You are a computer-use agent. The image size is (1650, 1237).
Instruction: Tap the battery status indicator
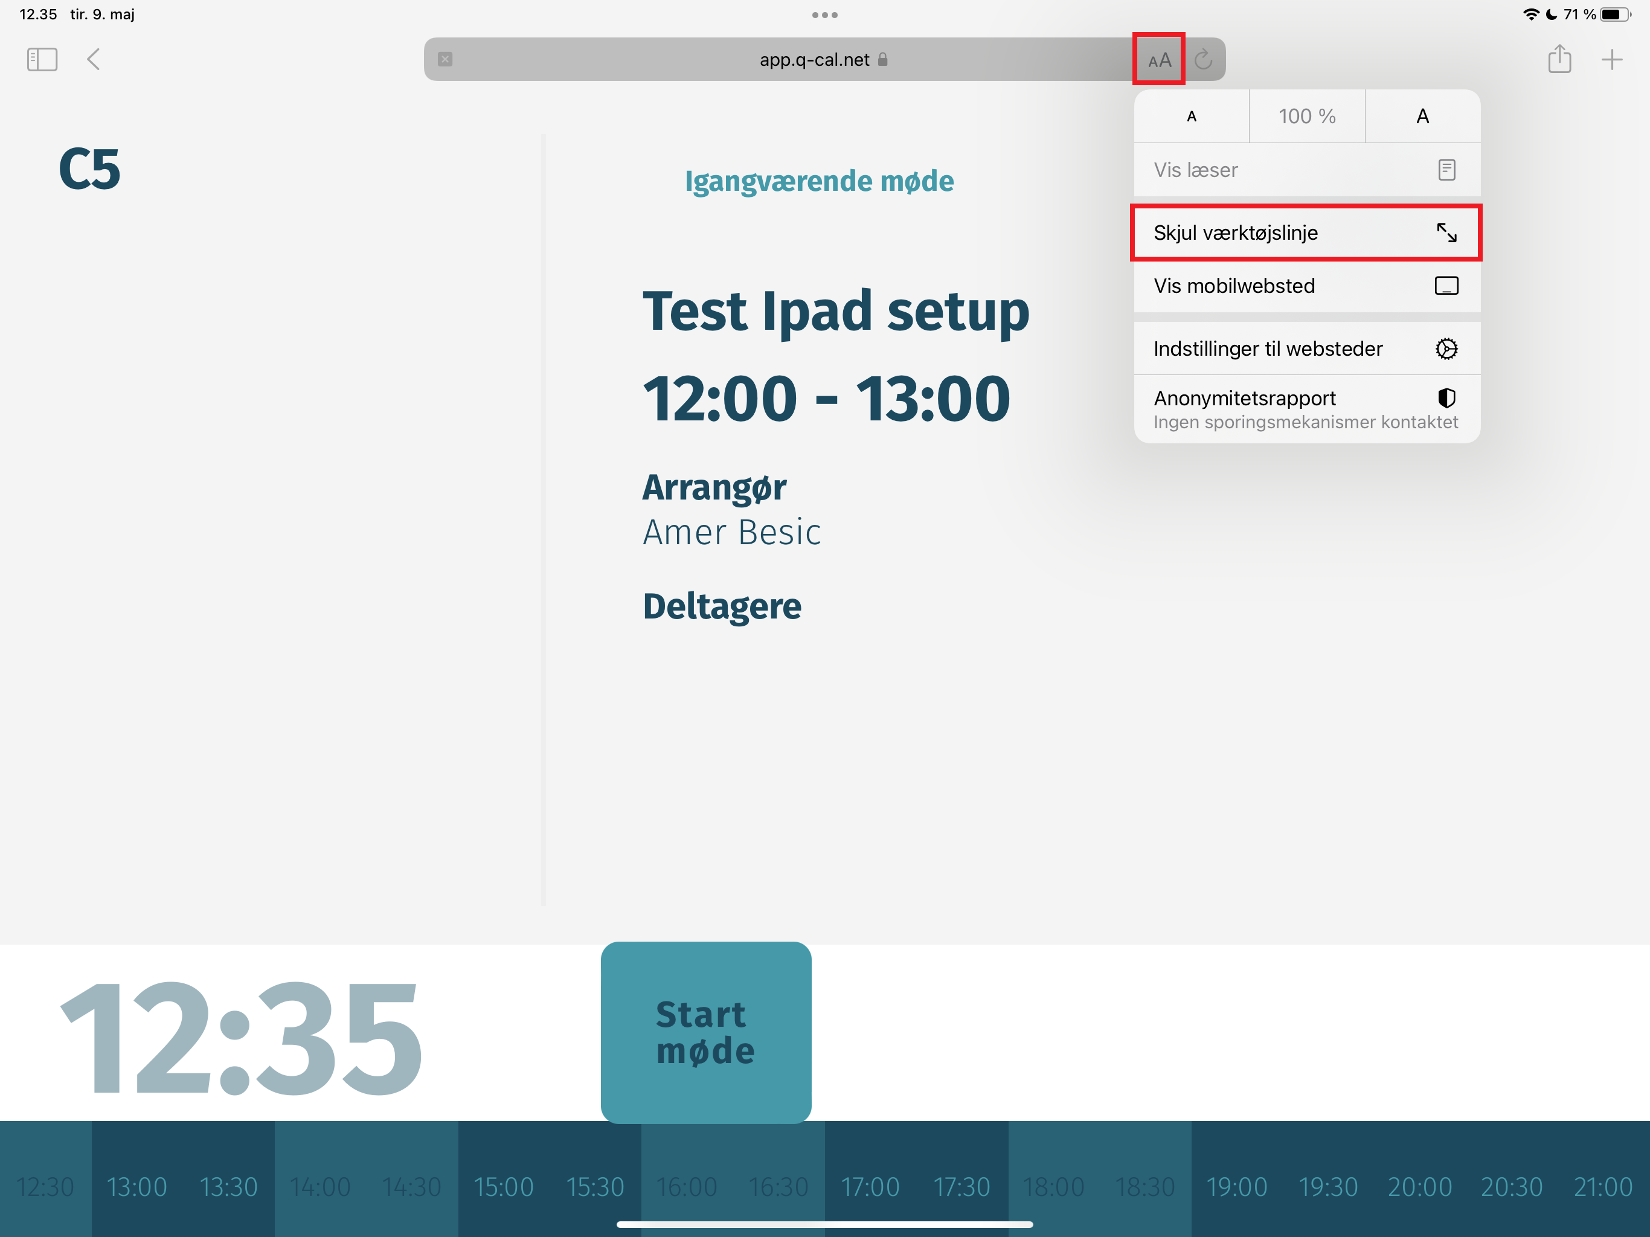pos(1615,14)
